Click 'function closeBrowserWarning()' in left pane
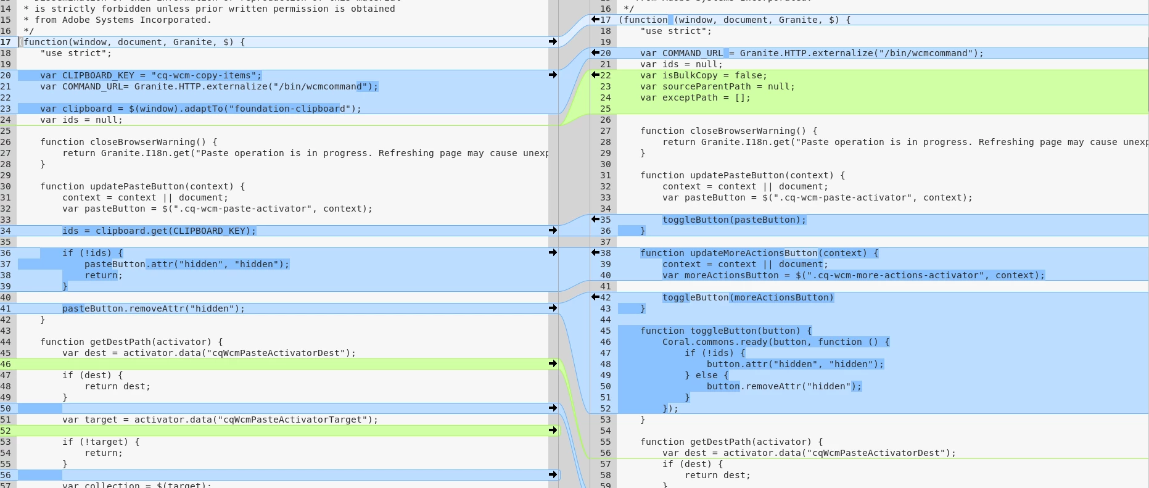The image size is (1149, 488). tap(129, 142)
